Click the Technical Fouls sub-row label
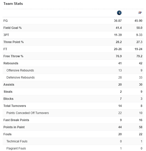This screenshot has width=146, height=151. coord(17,141)
